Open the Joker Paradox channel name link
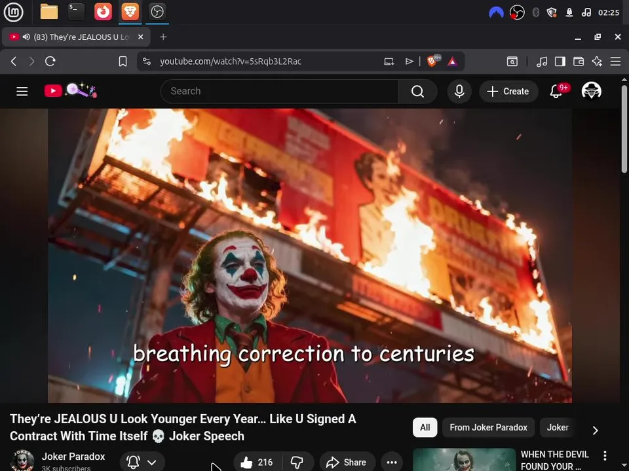The width and height of the screenshot is (629, 471). [x=73, y=456]
